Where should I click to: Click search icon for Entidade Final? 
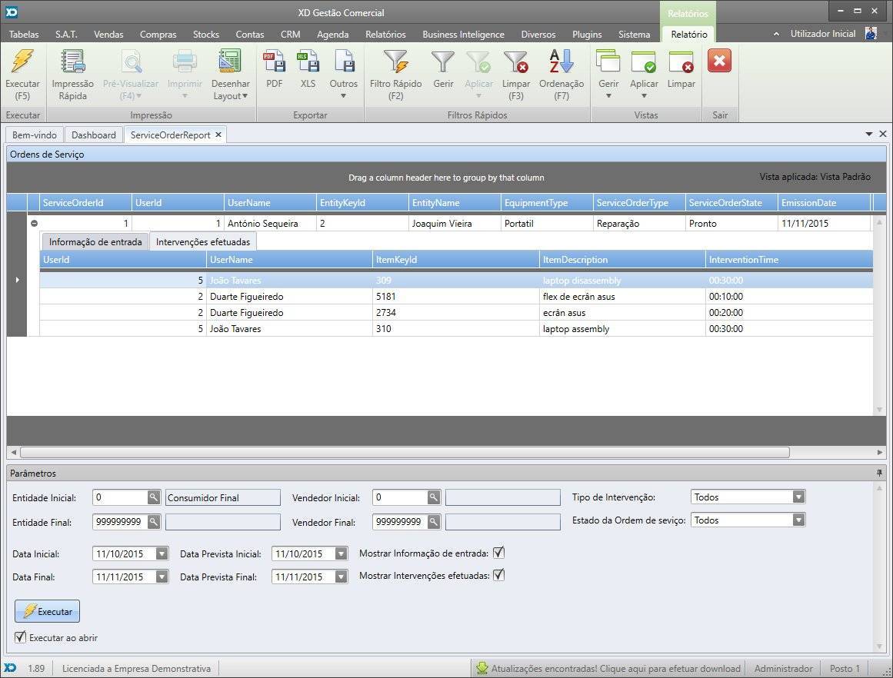(x=154, y=521)
